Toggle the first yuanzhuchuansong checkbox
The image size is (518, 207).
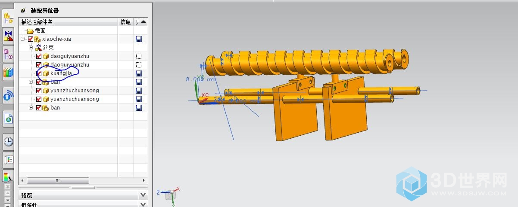[x=39, y=91]
